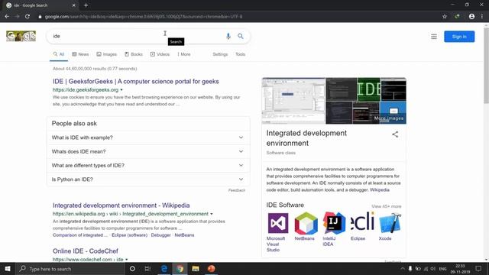Click ENG language indicator in tray
Screen dimensions: 489x275
[x=443, y=269]
